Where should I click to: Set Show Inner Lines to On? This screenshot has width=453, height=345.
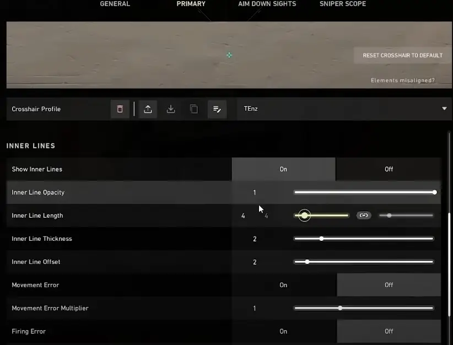pos(283,169)
